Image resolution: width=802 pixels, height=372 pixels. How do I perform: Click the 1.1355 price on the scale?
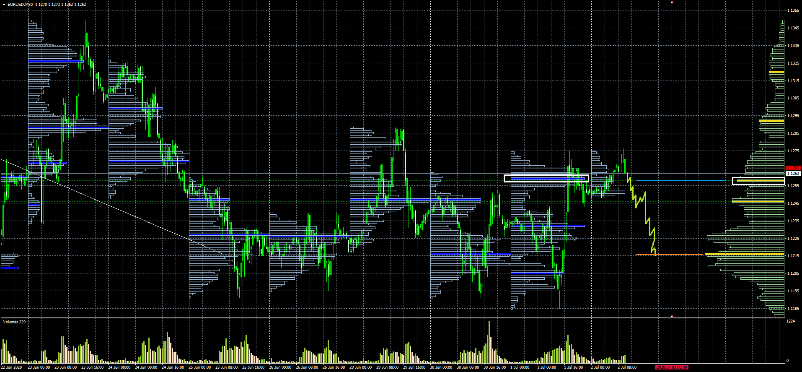[793, 10]
